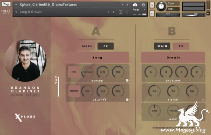
Task: Click the delay sync S icon
Action: pyautogui.click(x=105, y=100)
